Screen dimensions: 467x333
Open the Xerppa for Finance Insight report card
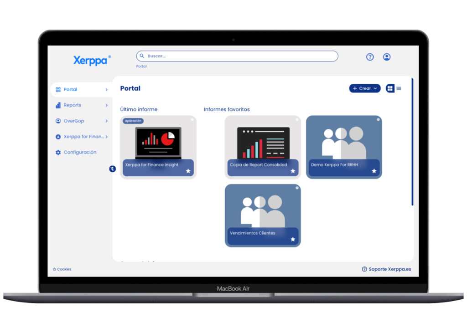tap(158, 147)
